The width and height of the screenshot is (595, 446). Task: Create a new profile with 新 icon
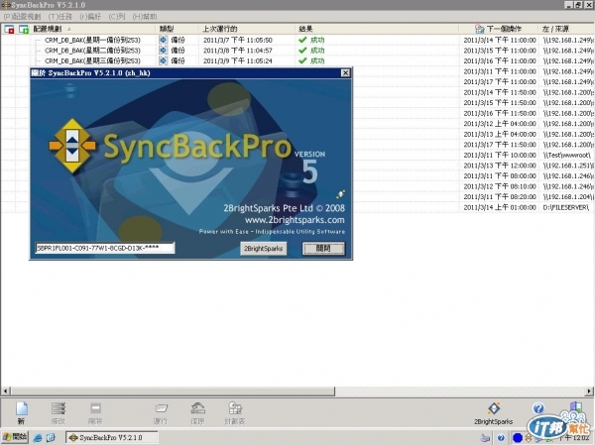coord(21,412)
